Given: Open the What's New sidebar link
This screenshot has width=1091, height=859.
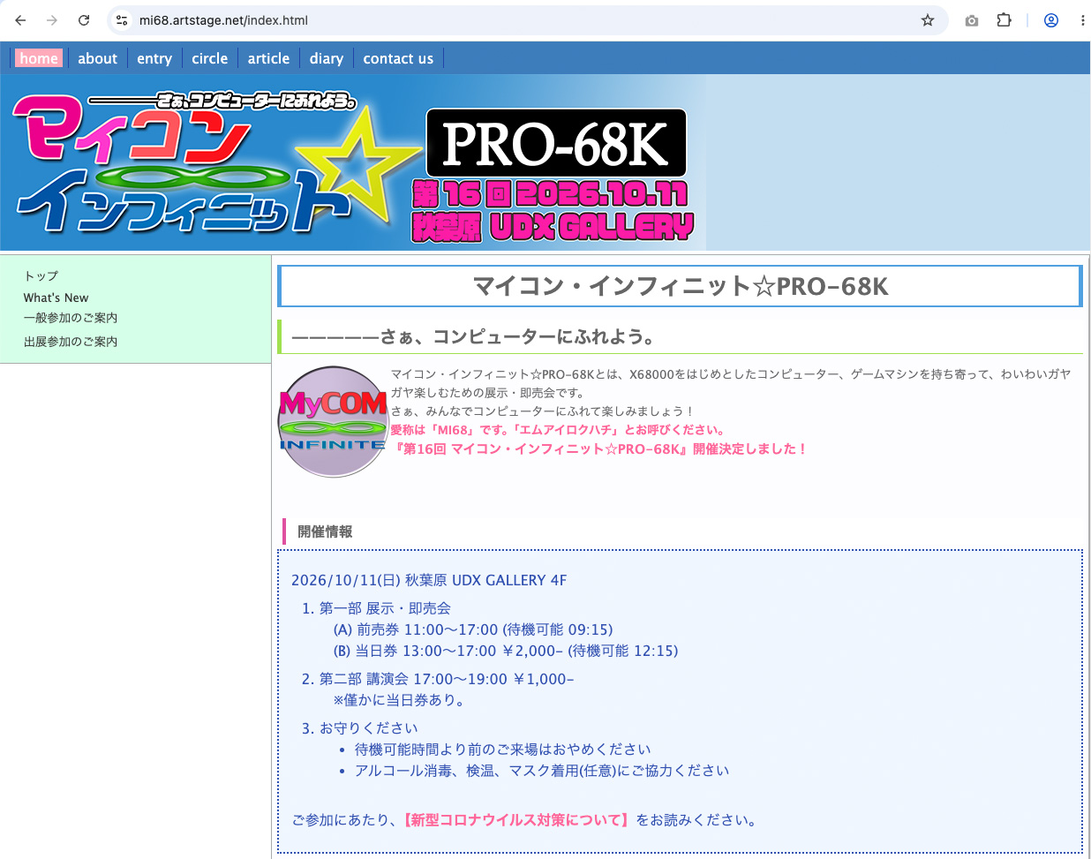Looking at the screenshot, I should [56, 298].
